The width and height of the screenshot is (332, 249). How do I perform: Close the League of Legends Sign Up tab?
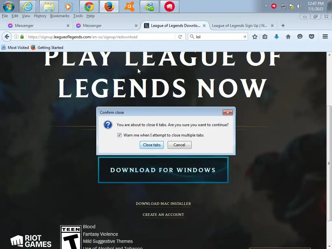(272, 26)
